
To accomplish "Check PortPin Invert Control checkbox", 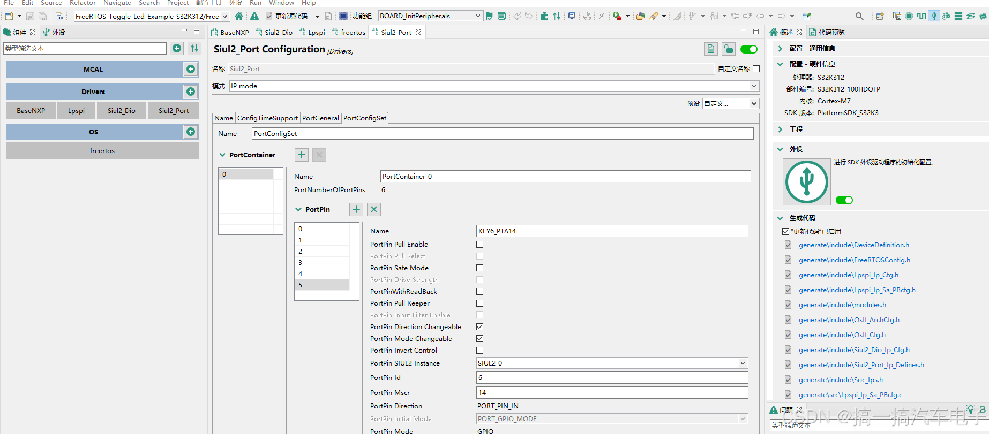I will pyautogui.click(x=480, y=350).
